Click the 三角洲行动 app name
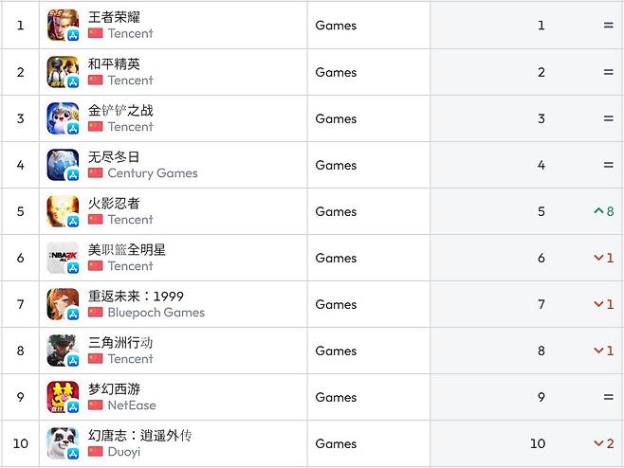 point(120,342)
